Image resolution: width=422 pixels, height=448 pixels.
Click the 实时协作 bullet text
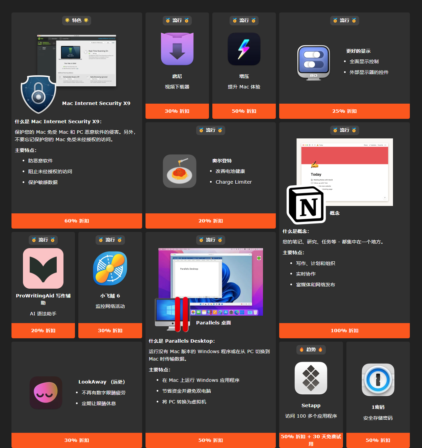click(306, 274)
